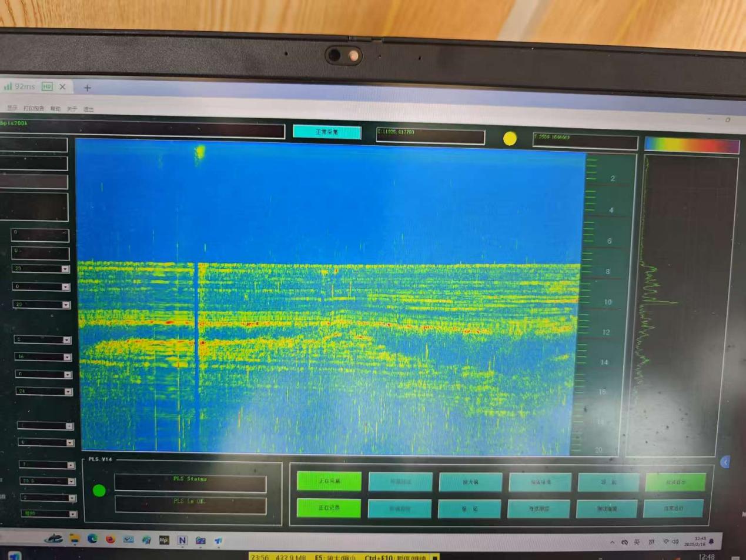Expand the left-panel dropdown showing 16

coord(66,357)
